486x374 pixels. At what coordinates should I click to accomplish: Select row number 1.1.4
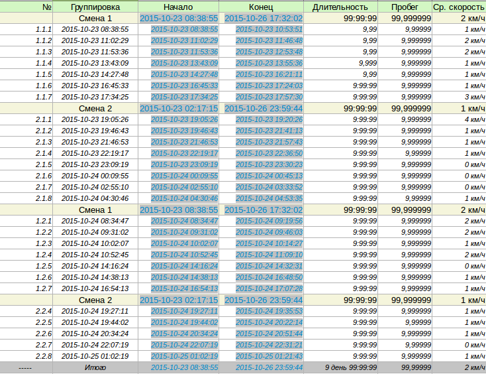43,63
